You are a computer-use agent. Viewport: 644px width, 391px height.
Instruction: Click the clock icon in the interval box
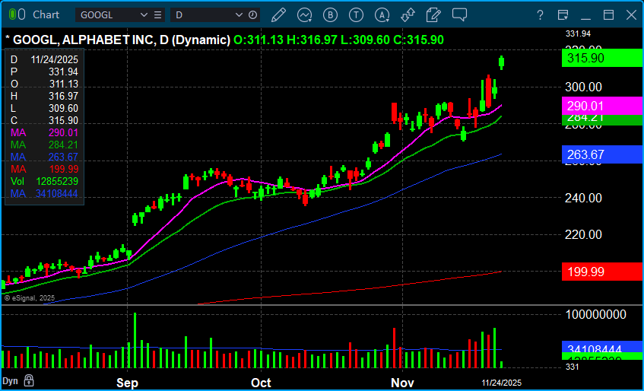pos(253,15)
